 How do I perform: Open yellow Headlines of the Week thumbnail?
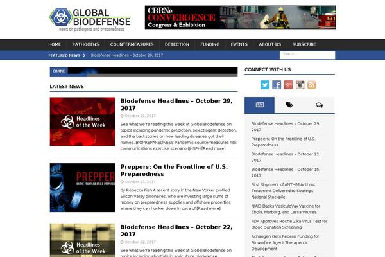coord(82,240)
